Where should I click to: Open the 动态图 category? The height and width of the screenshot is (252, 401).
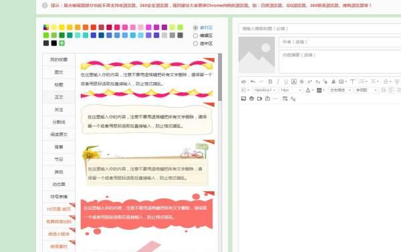tap(59, 184)
